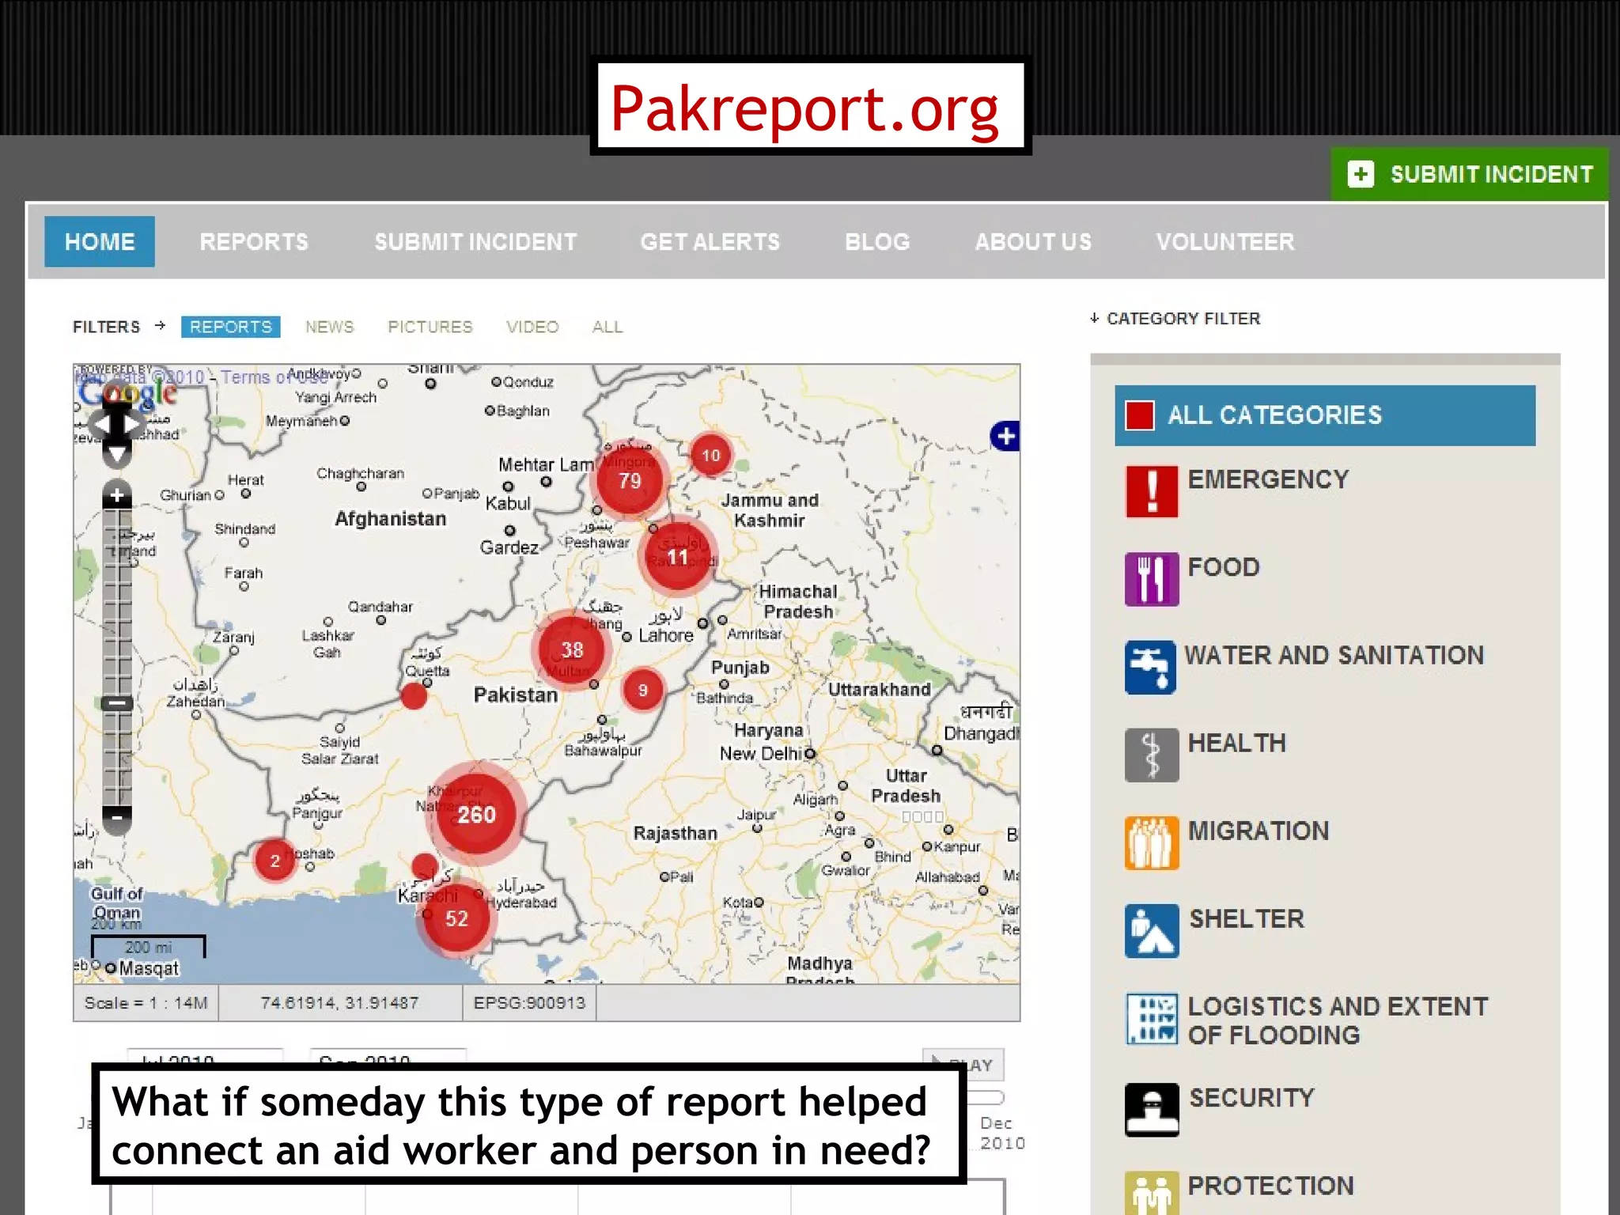Select the Logistics and Extent of Flooding icon
This screenshot has height=1215, width=1620.
1152,1019
